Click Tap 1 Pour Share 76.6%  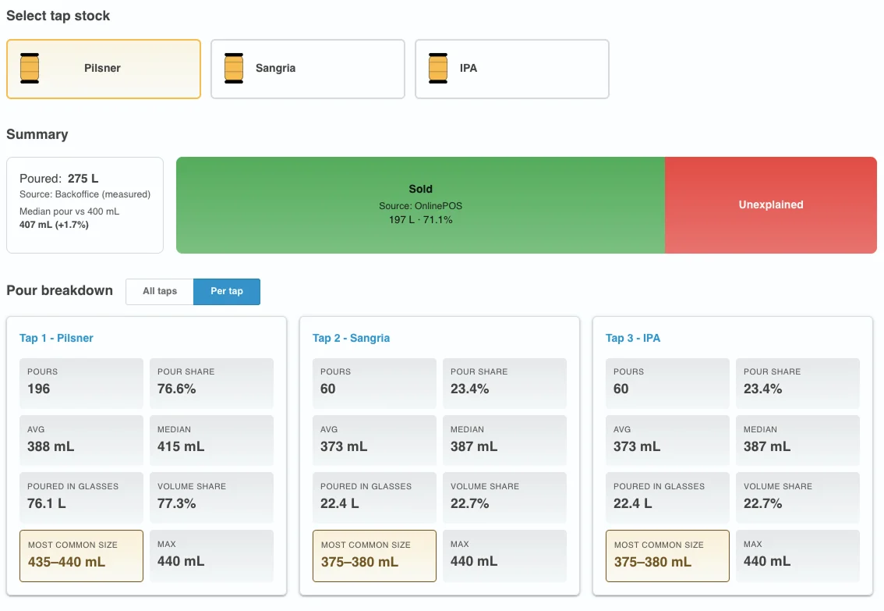211,383
